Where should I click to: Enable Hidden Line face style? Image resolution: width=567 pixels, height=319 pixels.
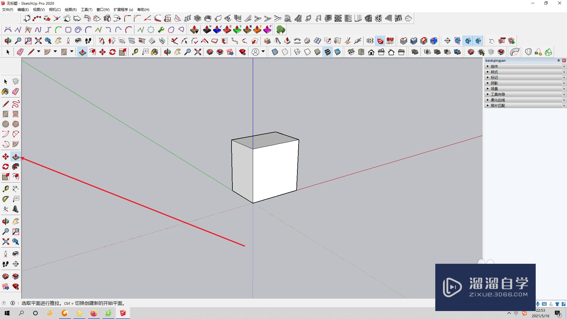tap(307, 52)
